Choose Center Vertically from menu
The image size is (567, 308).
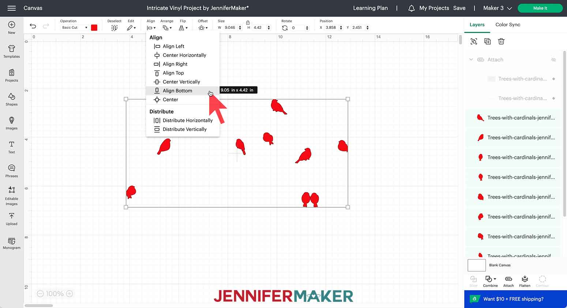click(183, 82)
